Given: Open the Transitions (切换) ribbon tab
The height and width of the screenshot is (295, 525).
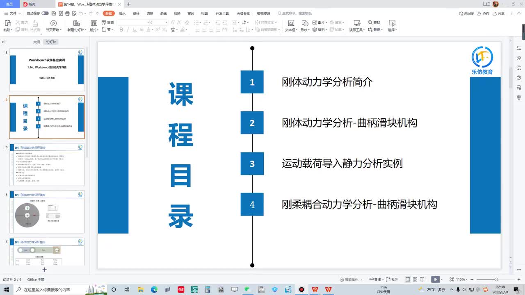Looking at the screenshot, I should tap(150, 14).
